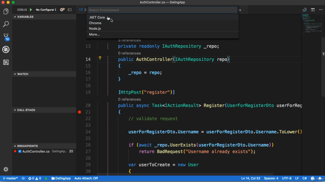
Task: Open the Explorer view icon
Action: pos(6,11)
